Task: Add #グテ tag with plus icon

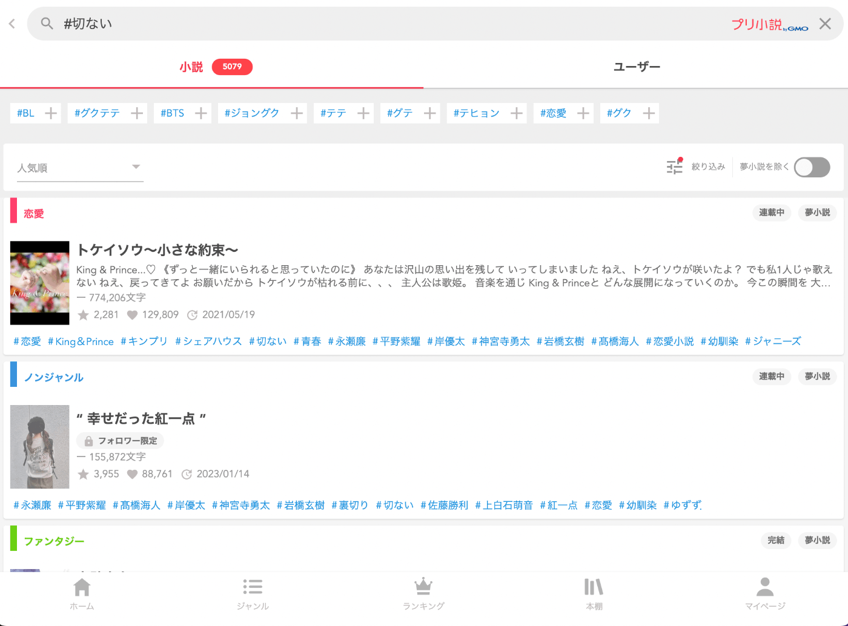Action: tap(430, 113)
